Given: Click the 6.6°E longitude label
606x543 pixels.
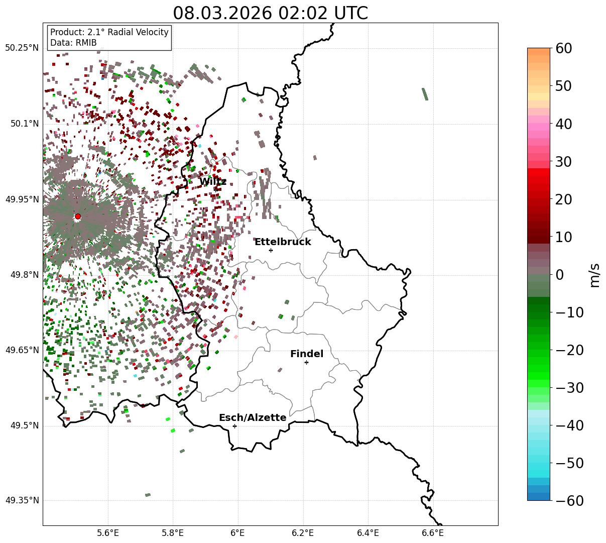Looking at the screenshot, I should [x=433, y=533].
